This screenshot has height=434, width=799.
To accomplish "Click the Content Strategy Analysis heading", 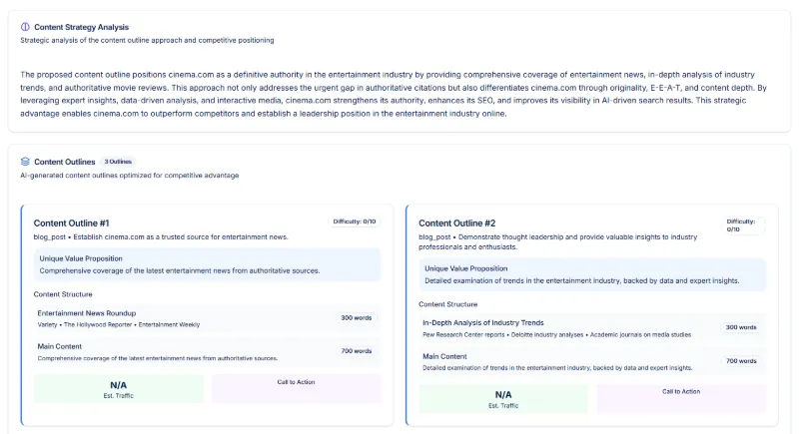I will tap(81, 27).
